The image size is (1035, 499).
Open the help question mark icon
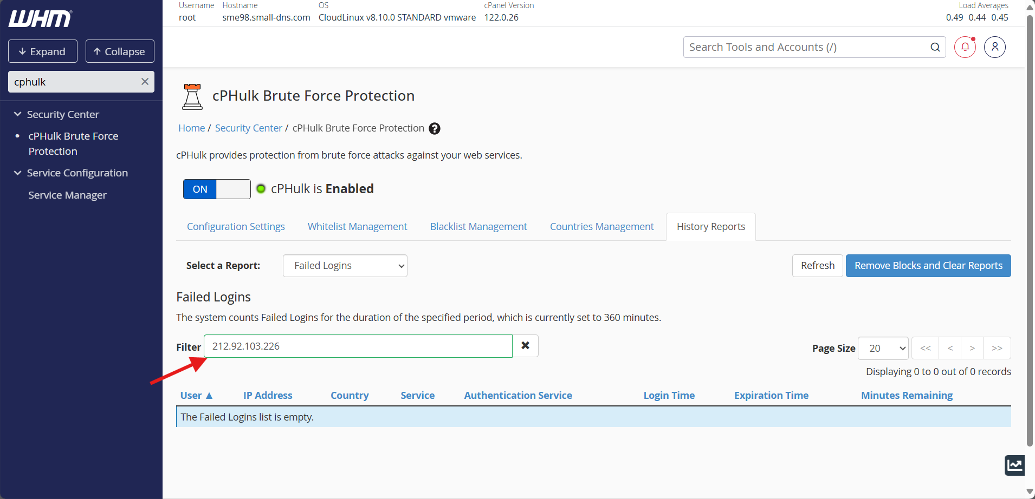(x=435, y=128)
